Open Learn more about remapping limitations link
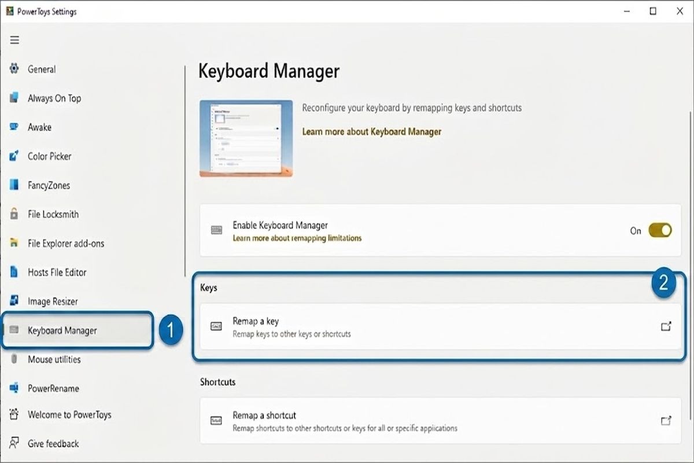694x463 pixels. (x=297, y=238)
